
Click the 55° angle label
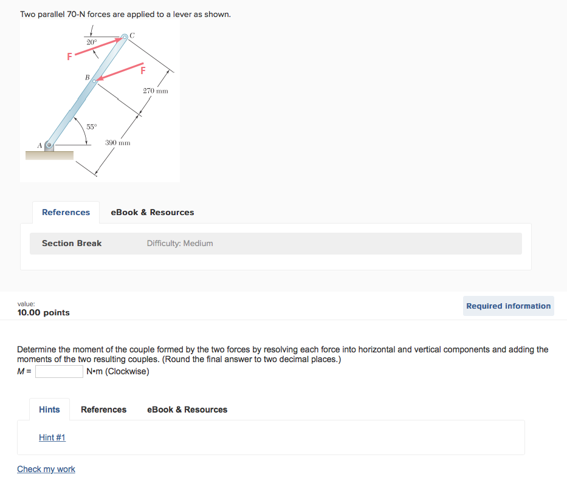pos(91,127)
